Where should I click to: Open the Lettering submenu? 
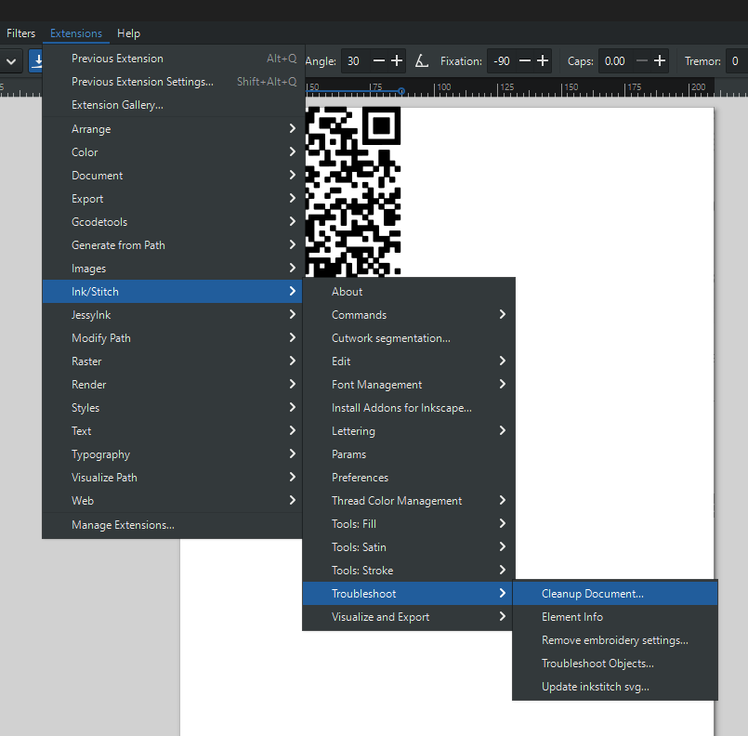click(x=409, y=430)
